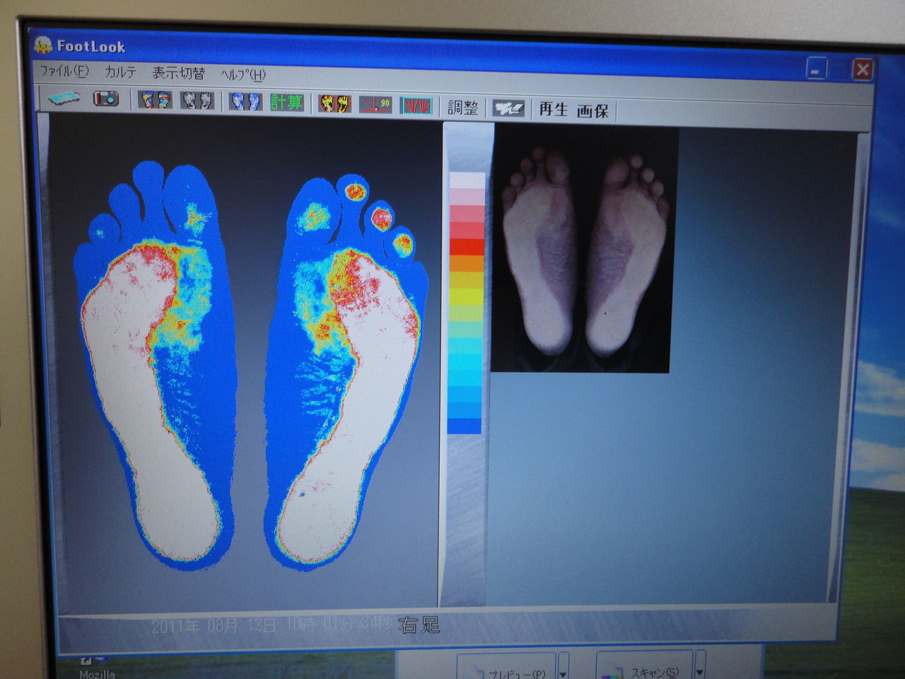Click the white top swatch in color scale
Image resolution: width=905 pixels, height=679 pixels.
(x=467, y=181)
